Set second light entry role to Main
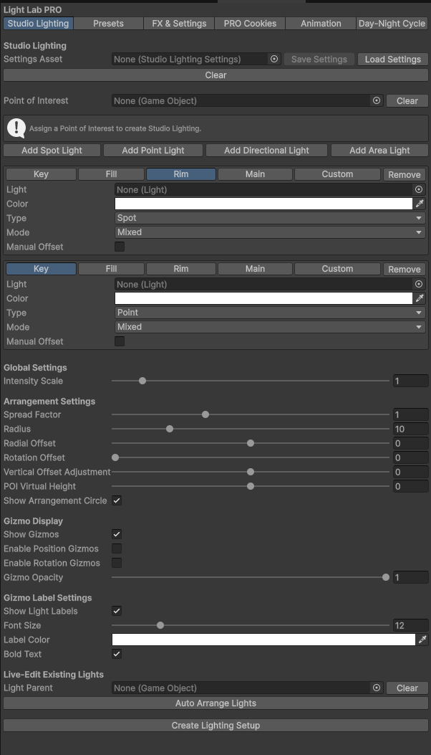 255,269
